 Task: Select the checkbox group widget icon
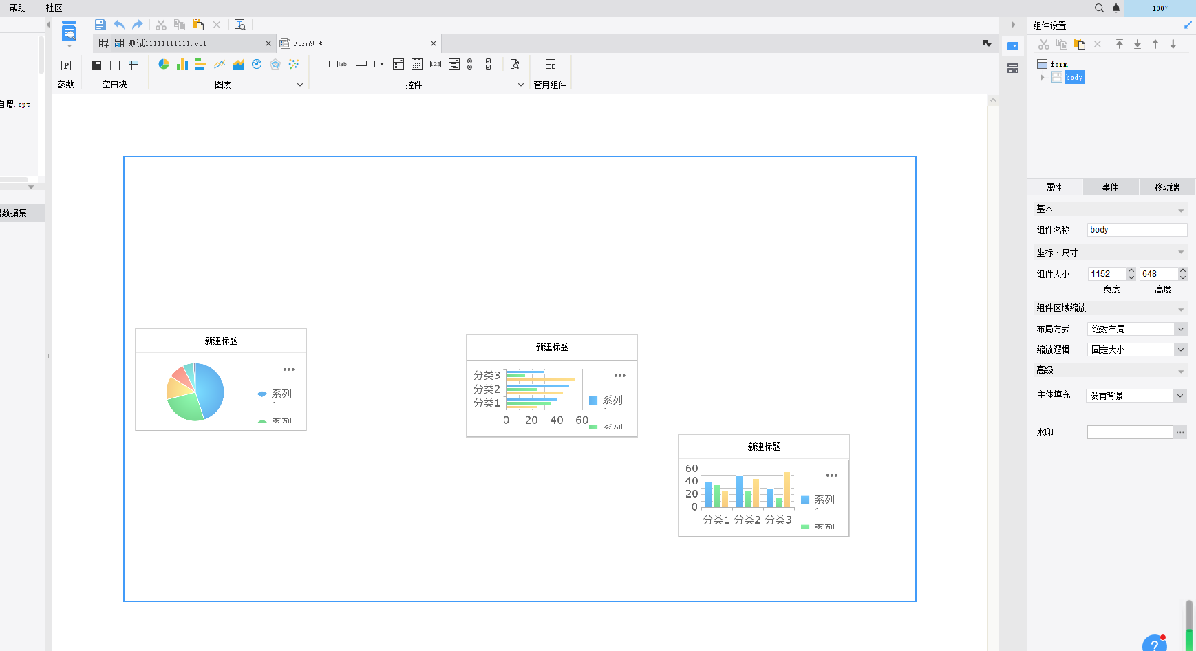(491, 64)
